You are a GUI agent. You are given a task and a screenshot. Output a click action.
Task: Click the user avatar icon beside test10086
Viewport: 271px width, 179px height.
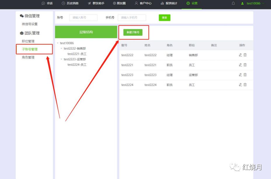click(x=242, y=3)
